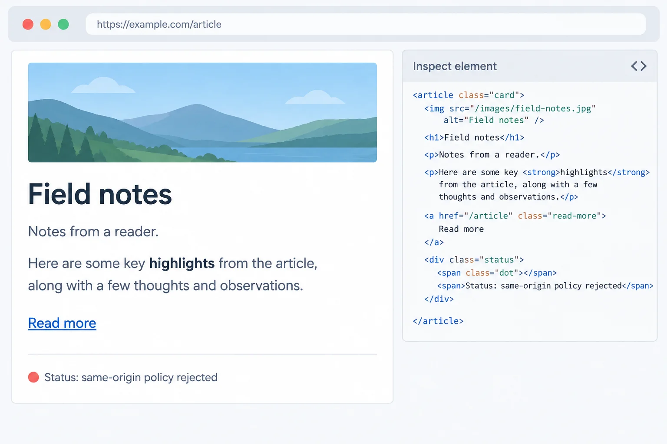Click the "Status: same-origin policy rejected" text in the article card

[x=131, y=377]
